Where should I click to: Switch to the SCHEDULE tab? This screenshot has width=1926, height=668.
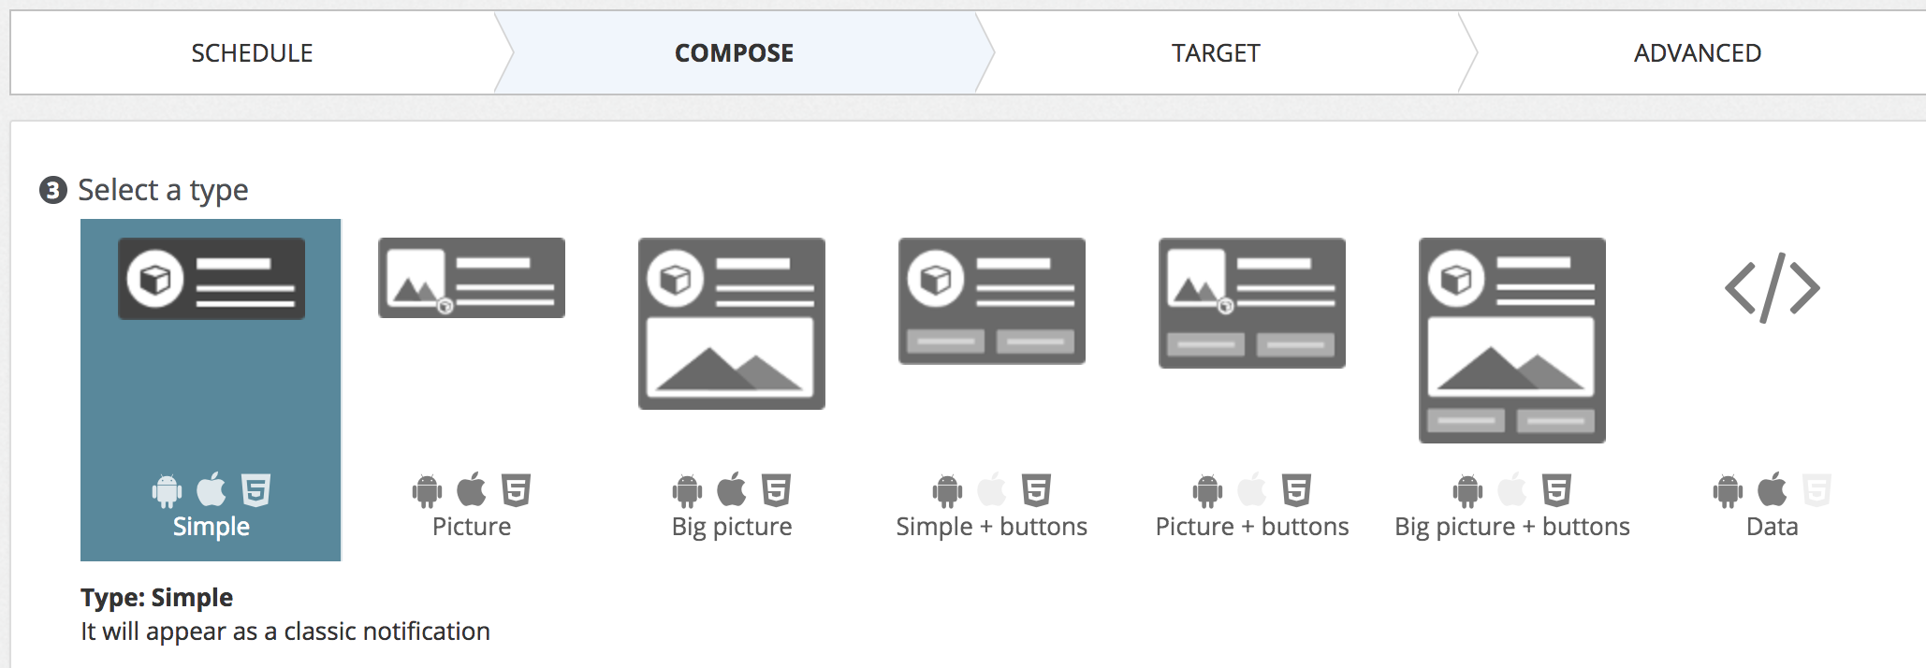pyautogui.click(x=251, y=52)
